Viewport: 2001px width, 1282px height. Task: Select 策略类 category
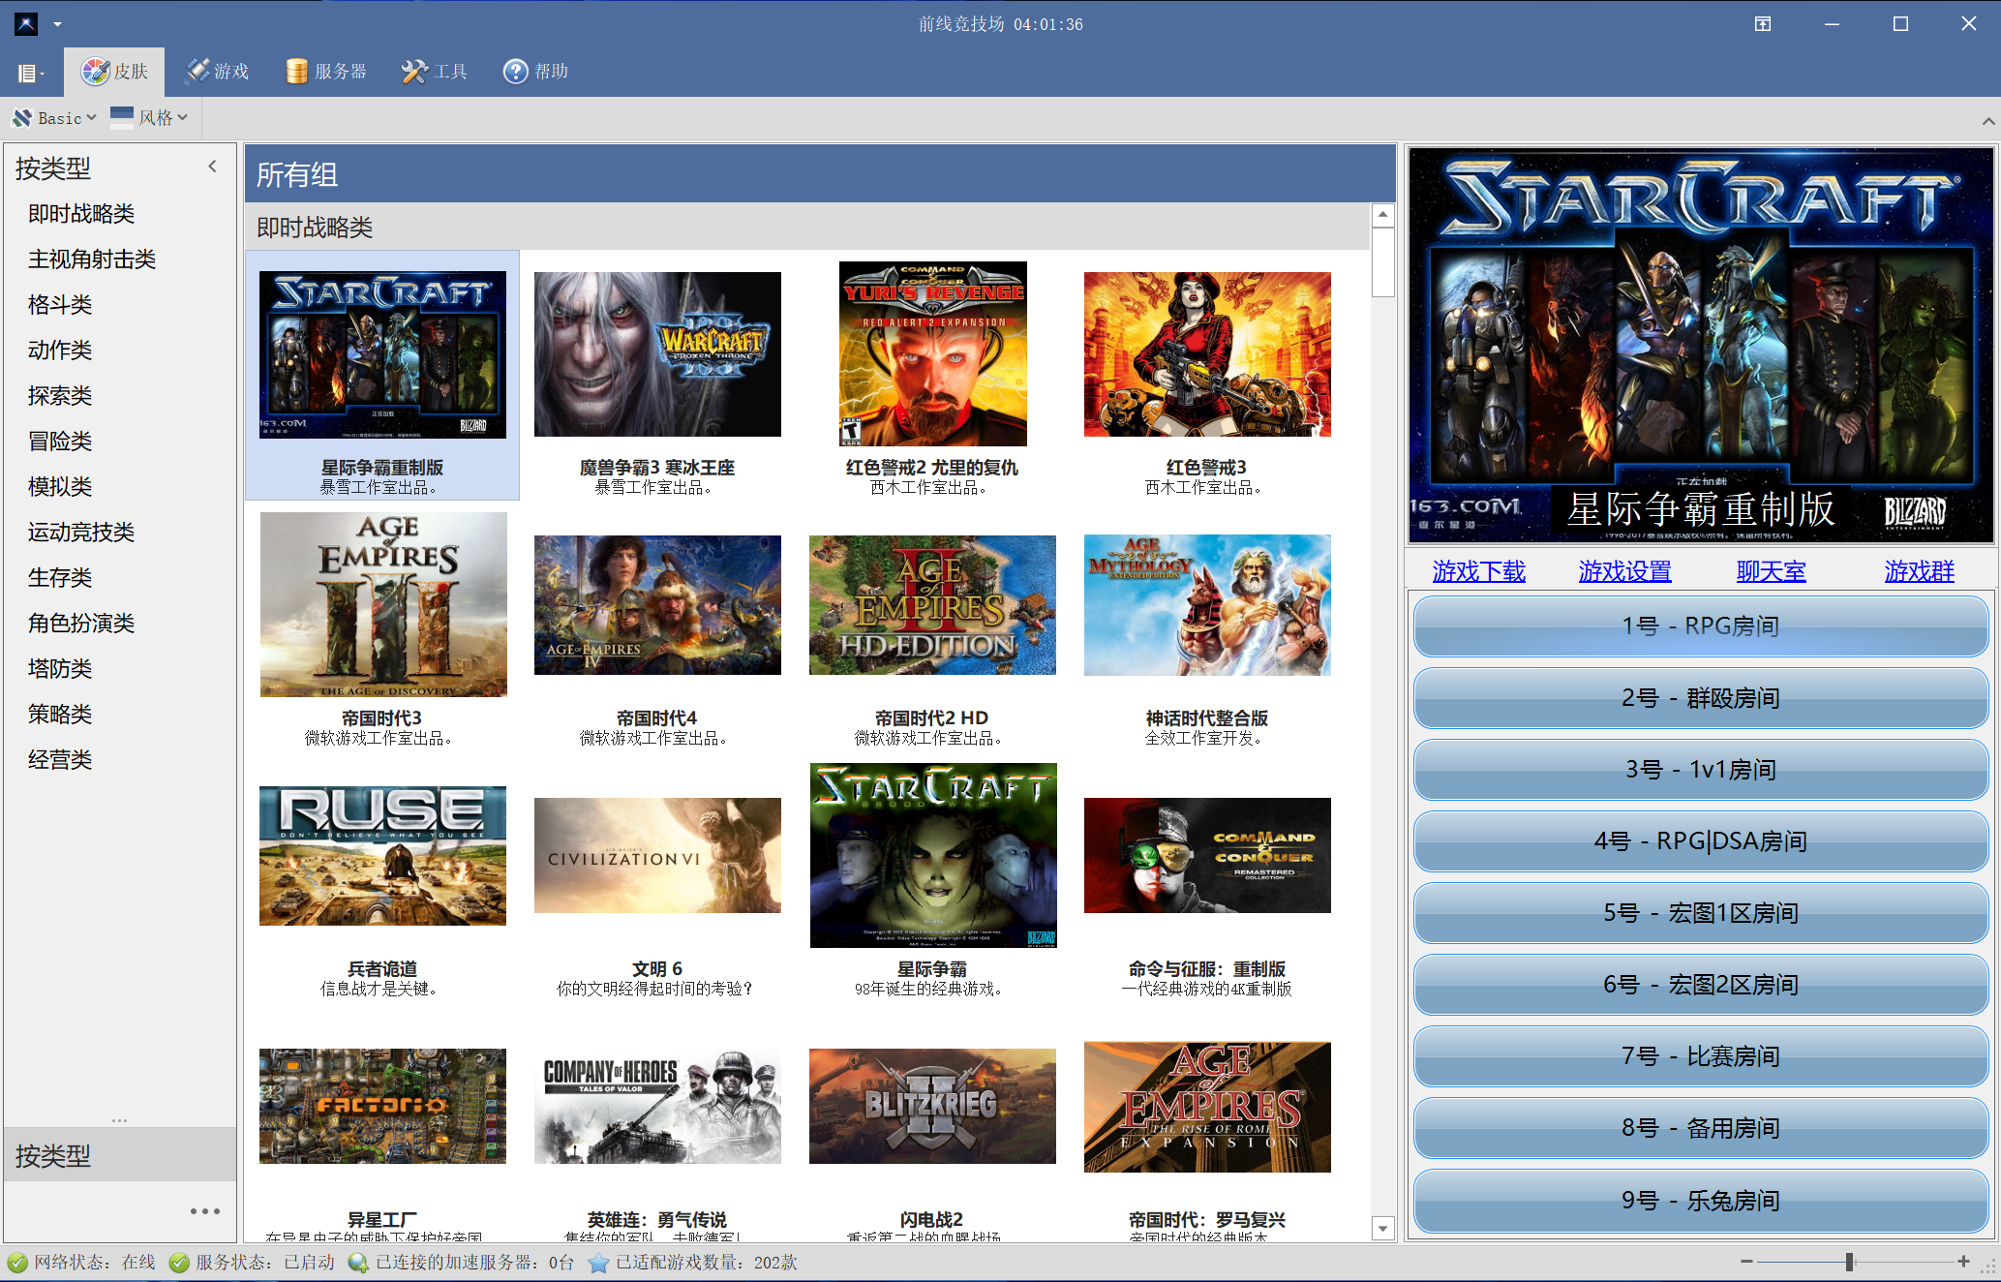(60, 715)
